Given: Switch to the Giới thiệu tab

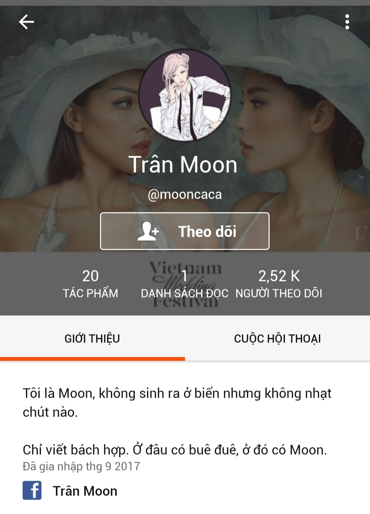Looking at the screenshot, I should 92,338.
